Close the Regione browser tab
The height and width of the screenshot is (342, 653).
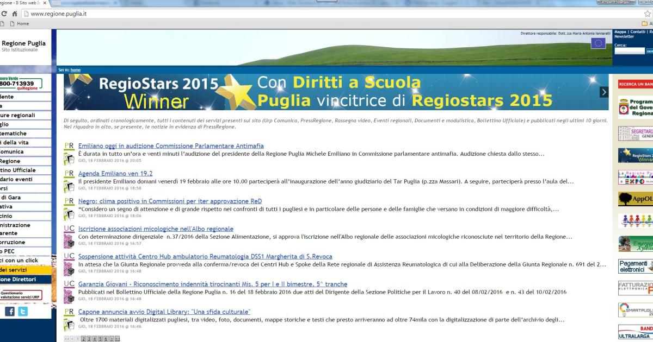(45, 3)
